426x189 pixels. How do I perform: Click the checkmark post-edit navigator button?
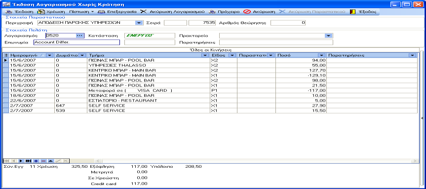point(58,161)
